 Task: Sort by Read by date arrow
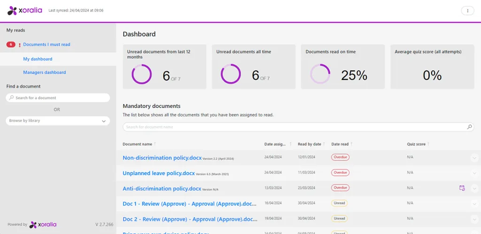[x=325, y=144]
